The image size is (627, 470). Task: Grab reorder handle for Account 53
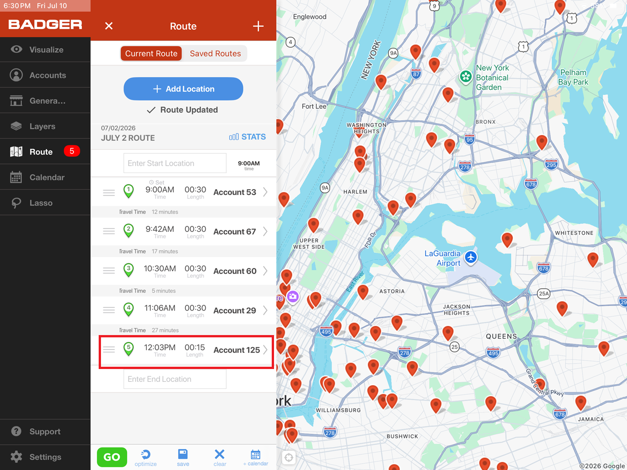tap(109, 192)
